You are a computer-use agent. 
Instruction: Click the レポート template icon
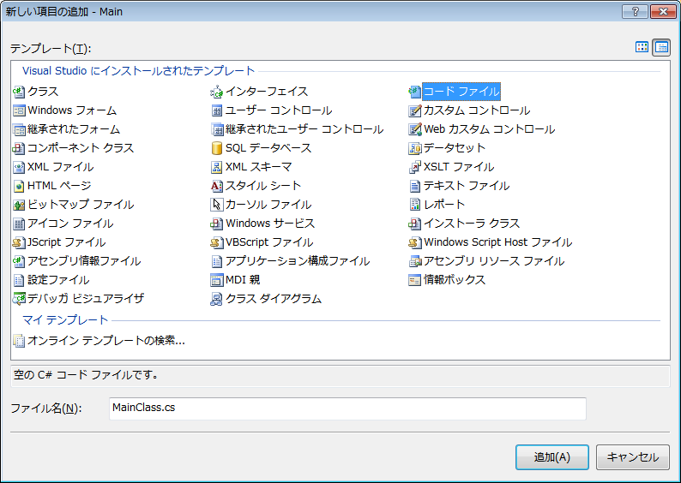tap(415, 205)
